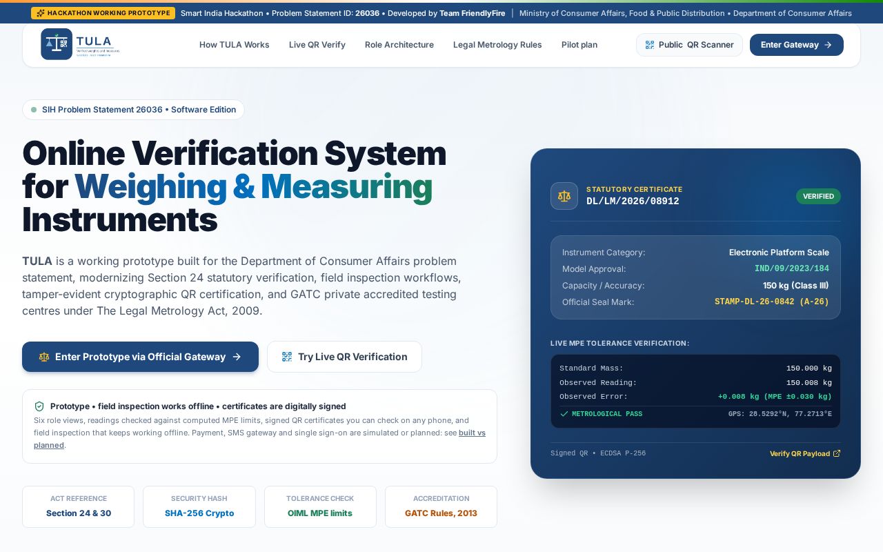The width and height of the screenshot is (883, 552).
Task: Click the SHA-256 Crypto card
Action: [x=199, y=506]
